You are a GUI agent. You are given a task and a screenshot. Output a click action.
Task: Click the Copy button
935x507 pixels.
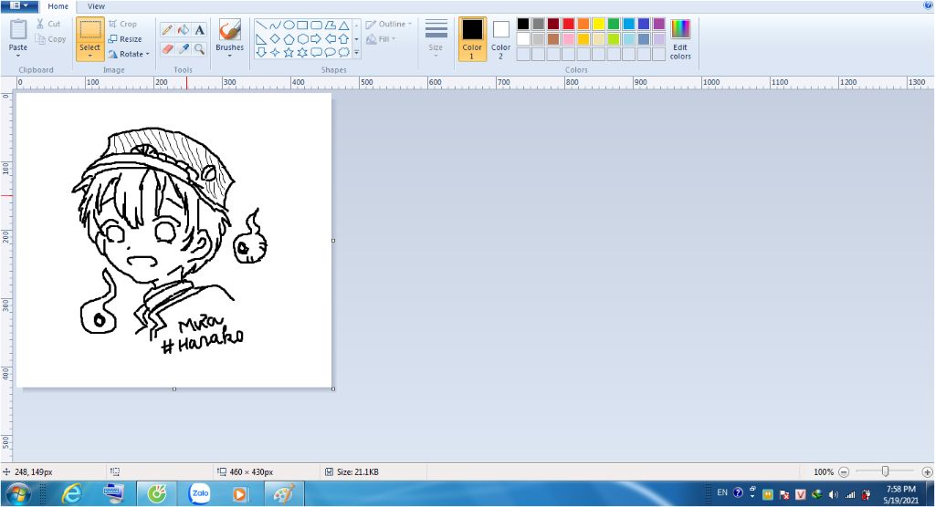[x=51, y=39]
